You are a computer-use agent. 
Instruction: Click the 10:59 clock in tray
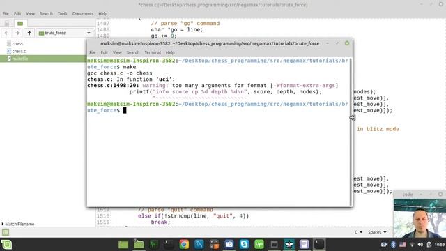[440, 245]
